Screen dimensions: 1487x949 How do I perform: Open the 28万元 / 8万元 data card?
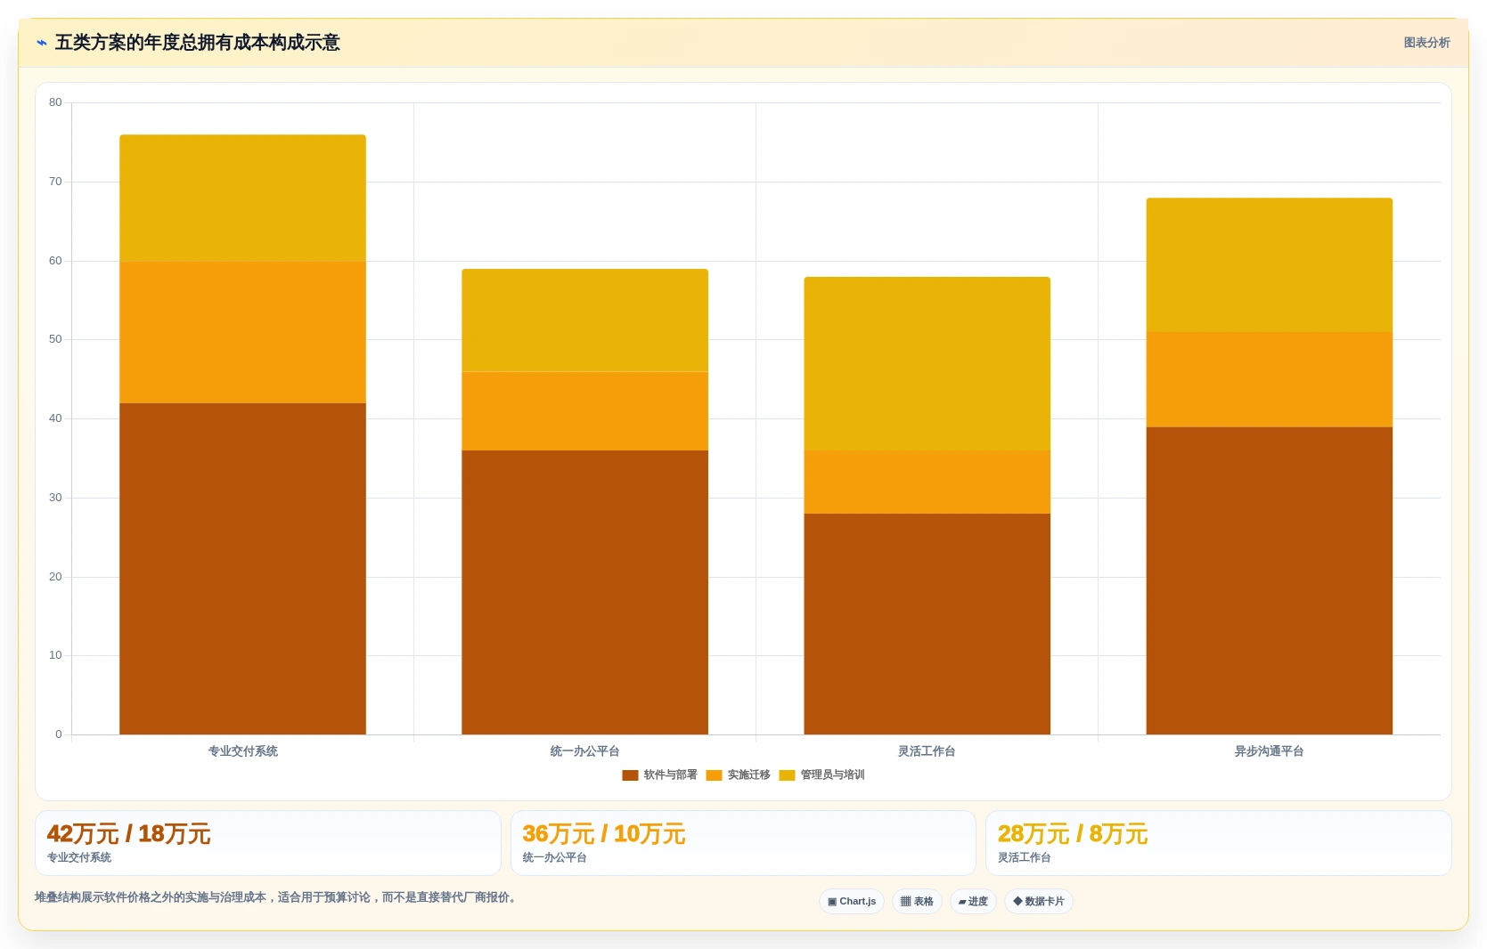pyautogui.click(x=1219, y=843)
